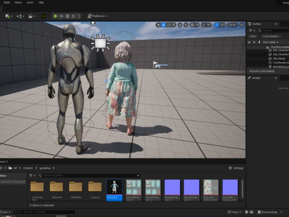Open grid snap size value 10
The height and width of the screenshot is (217, 289).
coord(197,25)
